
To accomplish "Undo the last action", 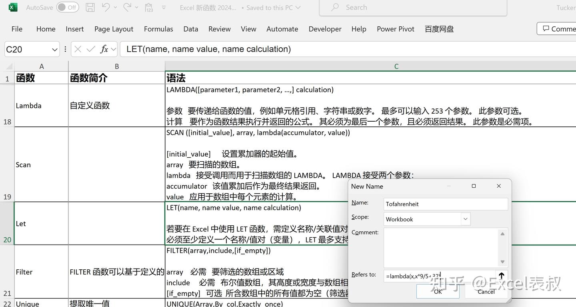I will click(106, 7).
